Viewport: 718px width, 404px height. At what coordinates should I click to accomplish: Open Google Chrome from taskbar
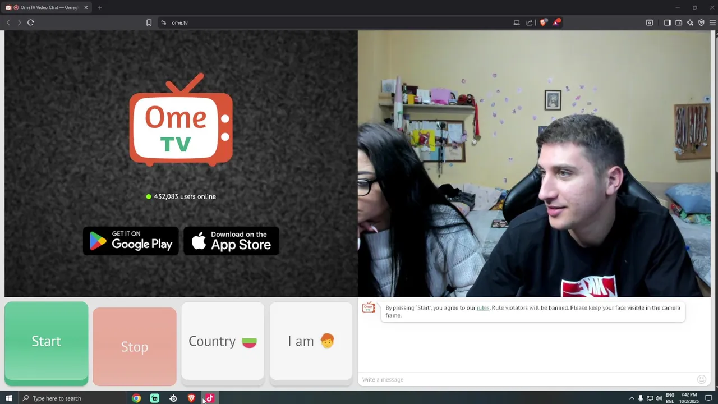[x=136, y=398]
